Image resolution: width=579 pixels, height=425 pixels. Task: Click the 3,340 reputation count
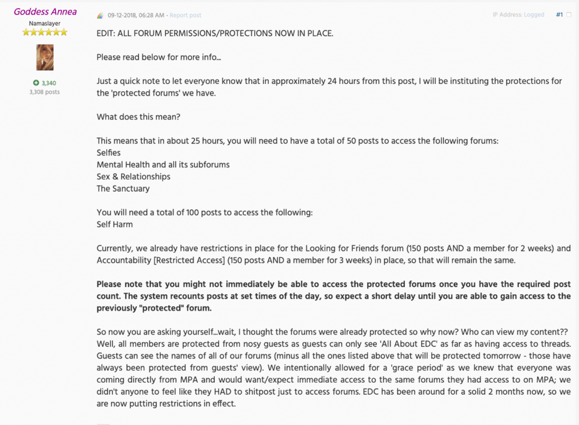[x=49, y=83]
